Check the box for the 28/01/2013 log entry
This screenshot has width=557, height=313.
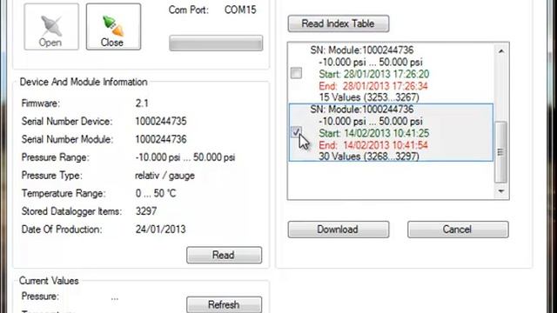tap(296, 73)
